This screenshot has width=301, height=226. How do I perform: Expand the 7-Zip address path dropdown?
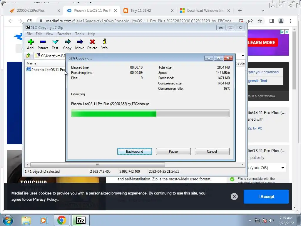[243, 56]
